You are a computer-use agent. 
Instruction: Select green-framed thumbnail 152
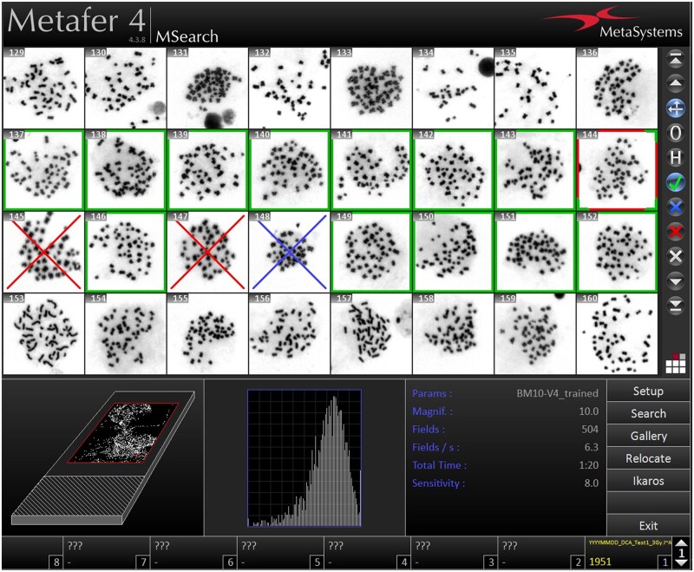coord(617,252)
